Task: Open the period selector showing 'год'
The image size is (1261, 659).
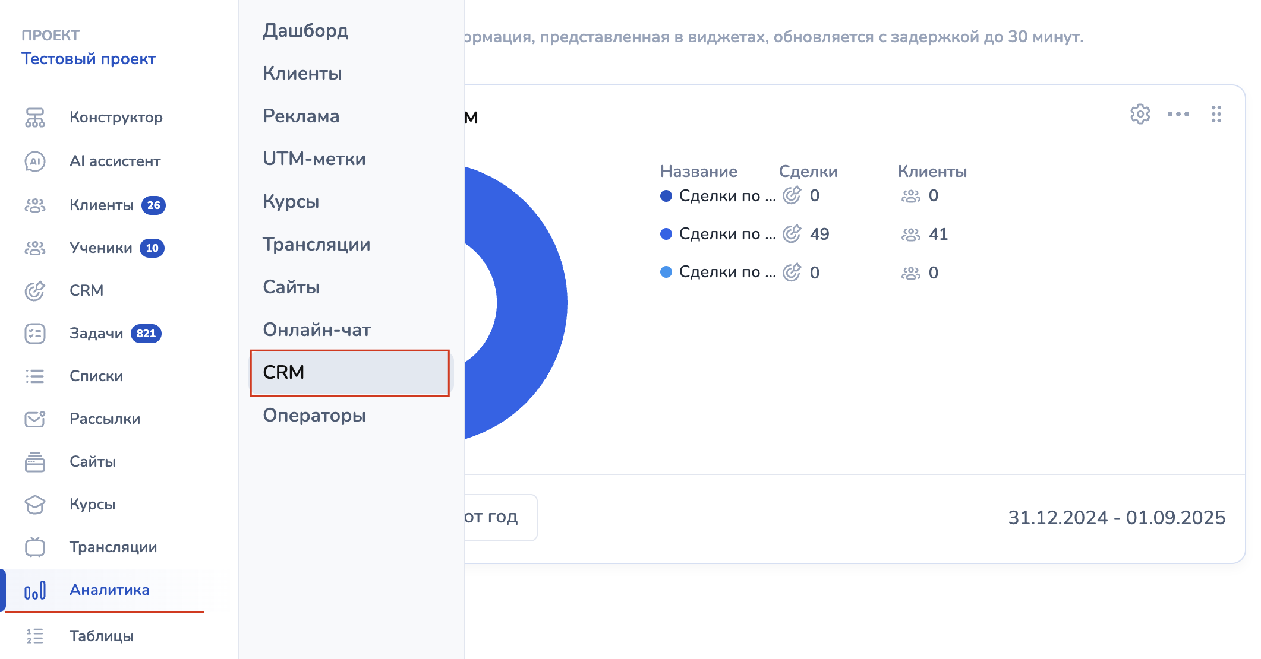Action: pos(499,518)
